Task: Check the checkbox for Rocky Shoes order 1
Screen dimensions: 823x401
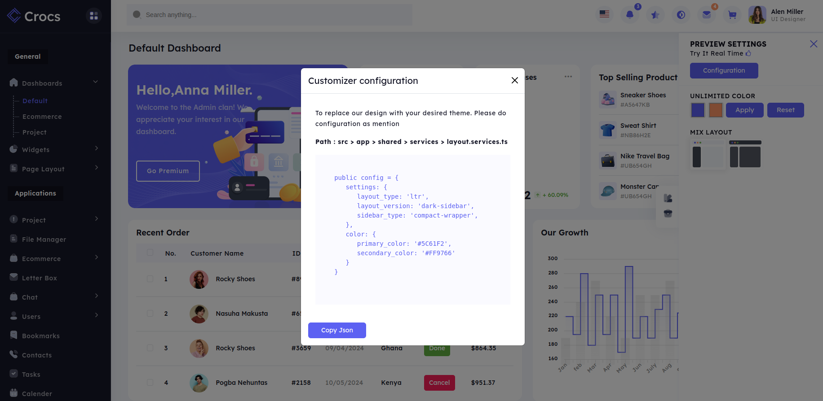Action: 150,279
